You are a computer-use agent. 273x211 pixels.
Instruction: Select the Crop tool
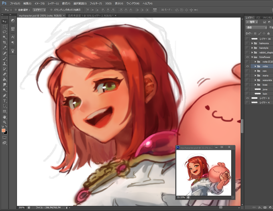4,43
